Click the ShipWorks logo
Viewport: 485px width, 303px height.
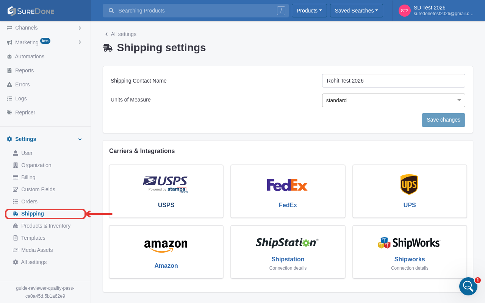pyautogui.click(x=409, y=243)
